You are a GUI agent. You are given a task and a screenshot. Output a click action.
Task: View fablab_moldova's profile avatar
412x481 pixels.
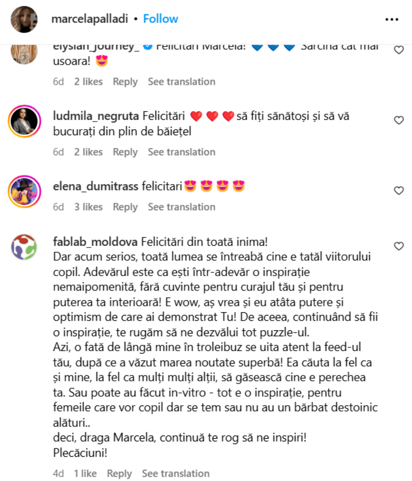(24, 247)
